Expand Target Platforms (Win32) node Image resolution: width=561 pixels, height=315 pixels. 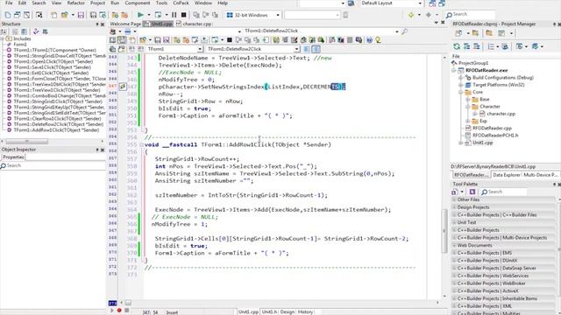[461, 85]
